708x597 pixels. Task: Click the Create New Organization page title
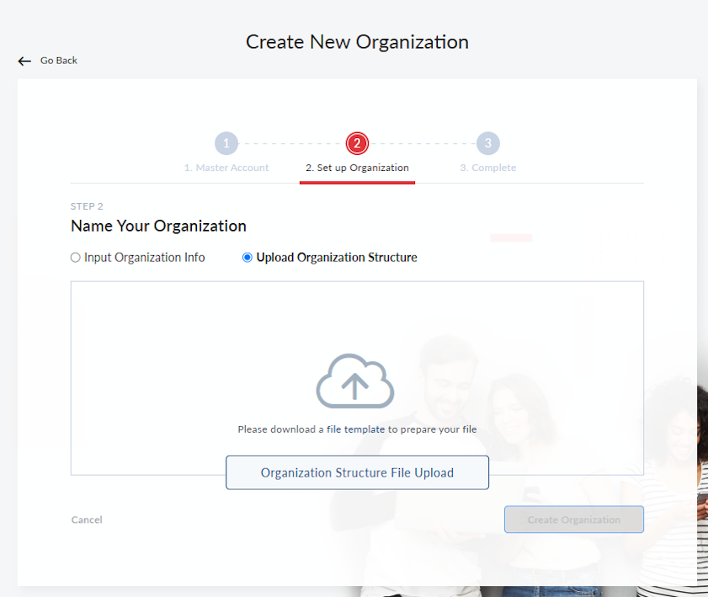pos(356,41)
